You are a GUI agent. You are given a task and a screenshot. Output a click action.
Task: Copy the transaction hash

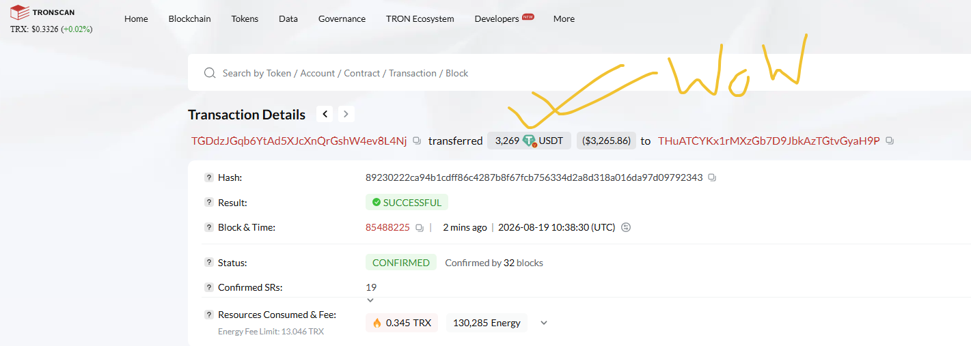712,177
